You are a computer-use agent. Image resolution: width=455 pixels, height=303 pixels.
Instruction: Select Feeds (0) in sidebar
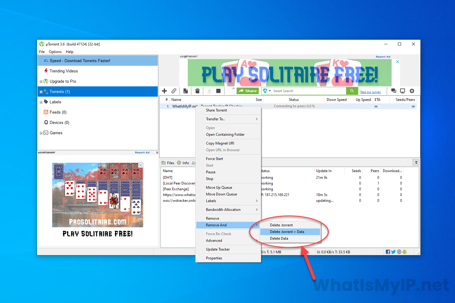(58, 112)
